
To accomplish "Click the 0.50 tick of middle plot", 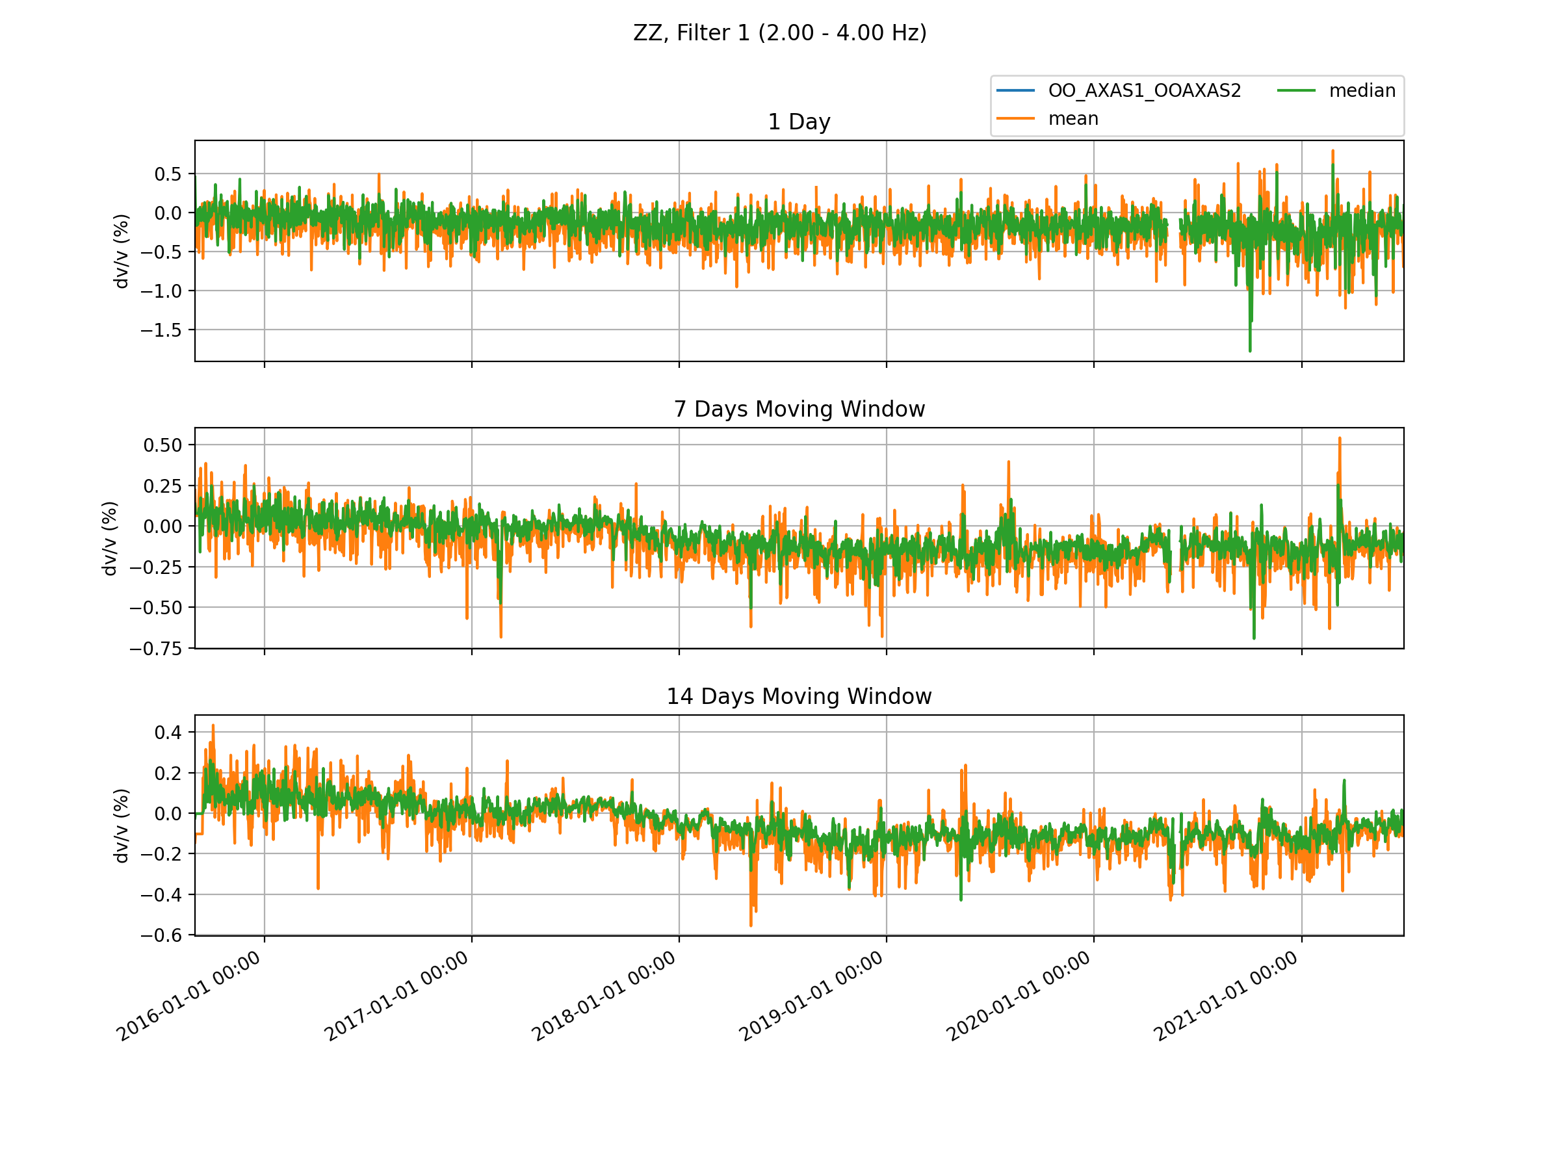I will [163, 445].
